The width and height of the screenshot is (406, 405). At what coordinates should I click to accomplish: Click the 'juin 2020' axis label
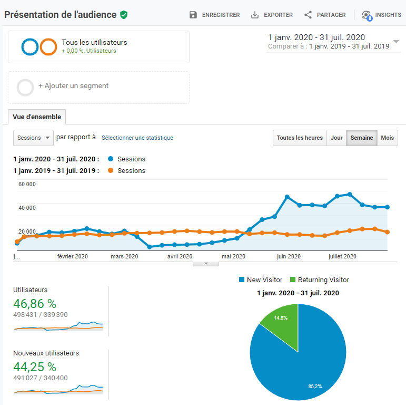click(x=289, y=256)
